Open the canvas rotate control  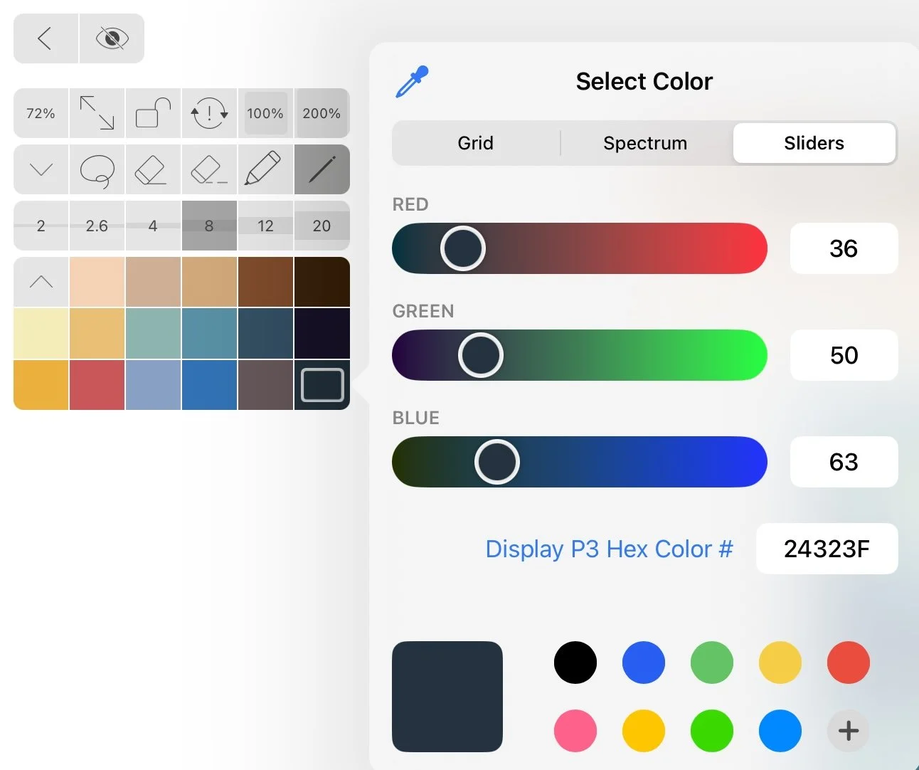[x=209, y=113]
